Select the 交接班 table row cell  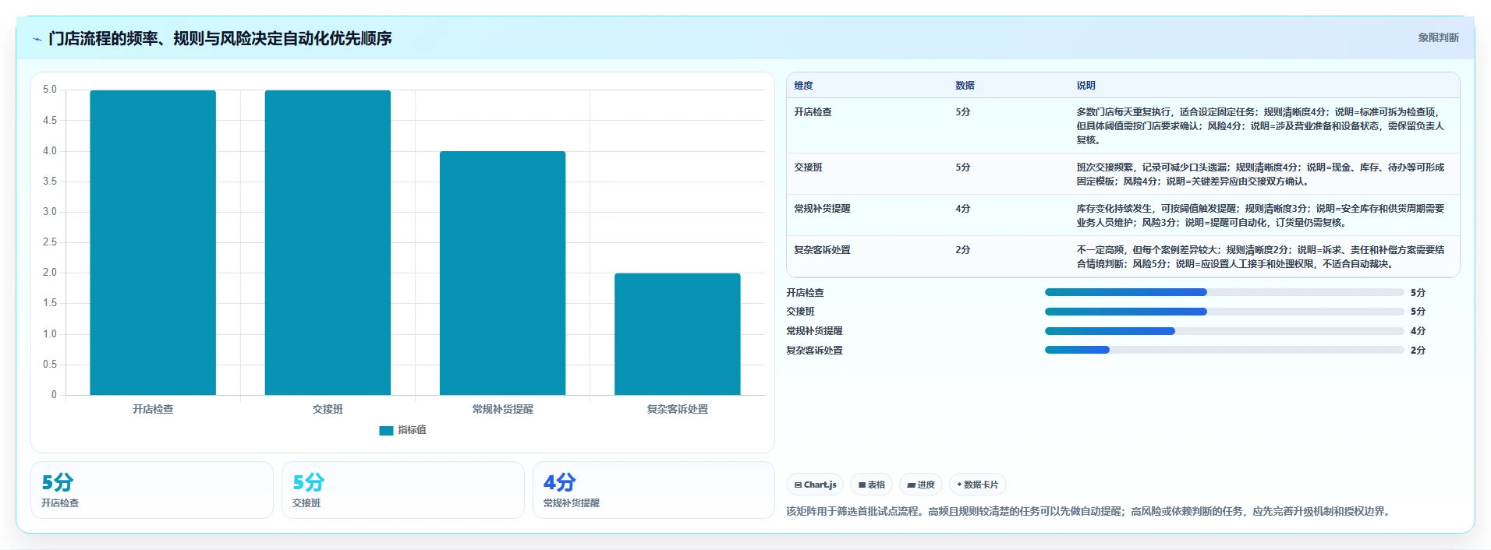point(808,167)
